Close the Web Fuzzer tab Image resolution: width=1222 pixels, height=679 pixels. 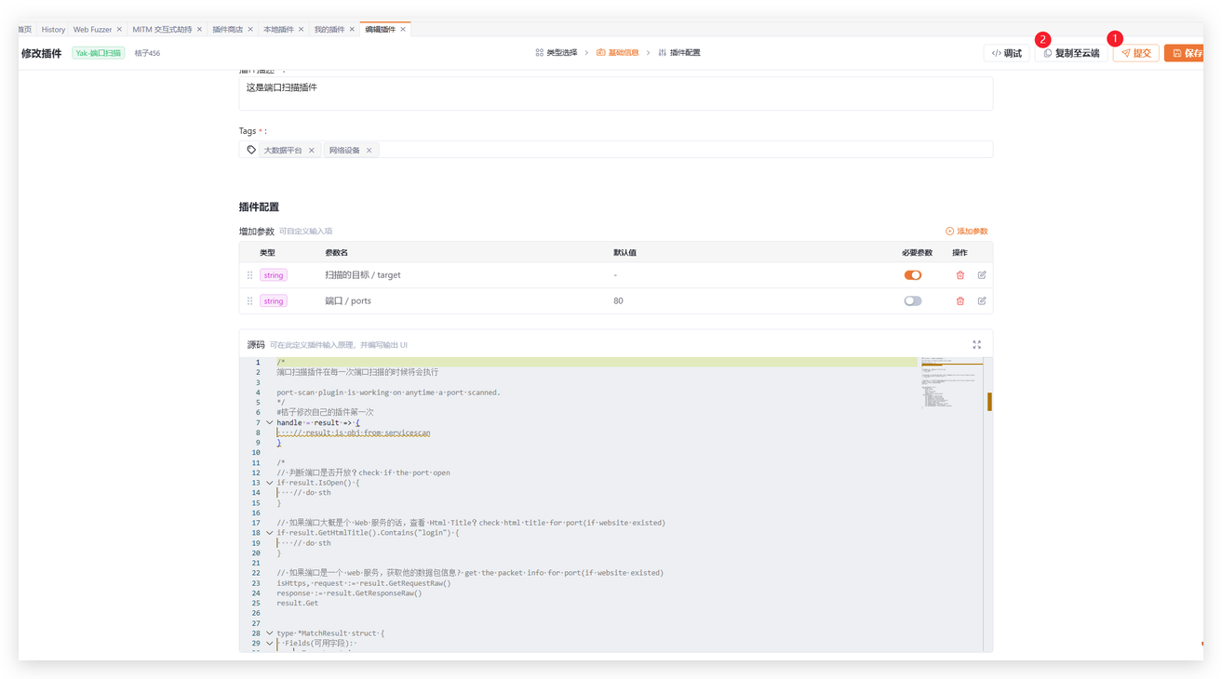coord(119,30)
